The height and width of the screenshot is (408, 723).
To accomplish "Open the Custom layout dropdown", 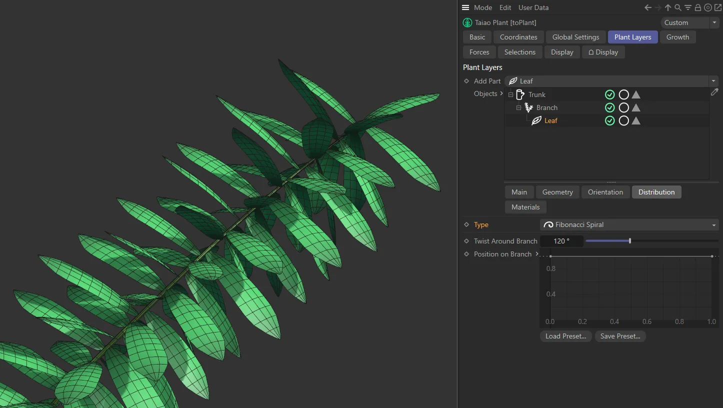I will tap(713, 22).
